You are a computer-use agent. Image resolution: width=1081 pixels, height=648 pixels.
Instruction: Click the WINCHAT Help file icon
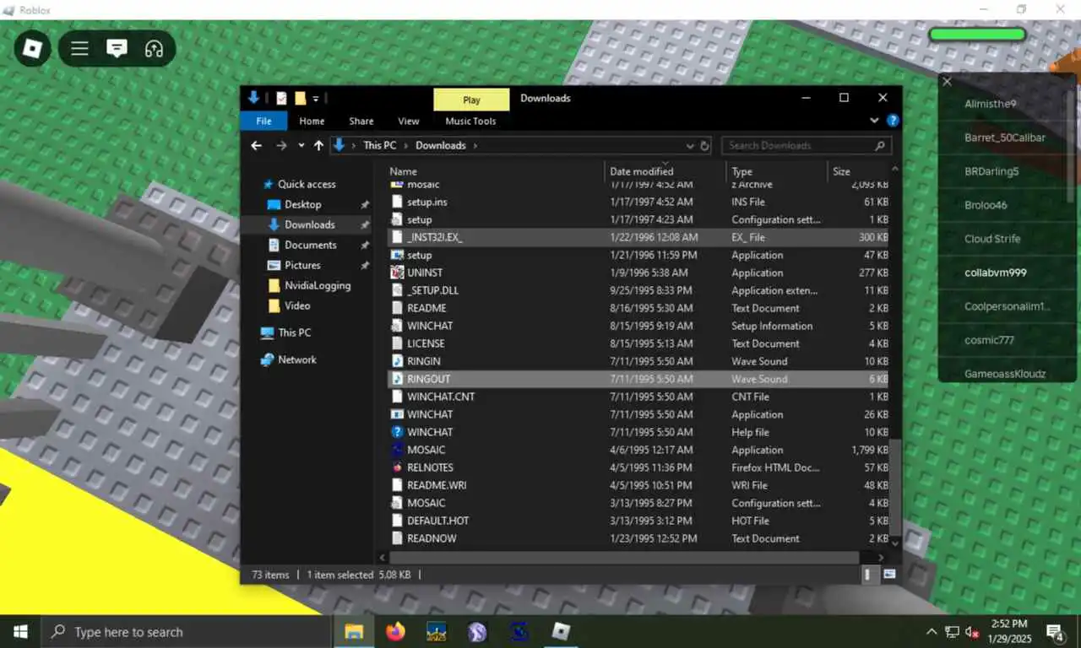click(x=398, y=432)
